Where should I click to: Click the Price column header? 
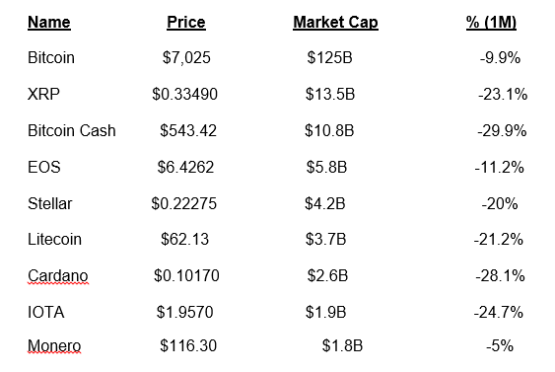[x=186, y=23]
